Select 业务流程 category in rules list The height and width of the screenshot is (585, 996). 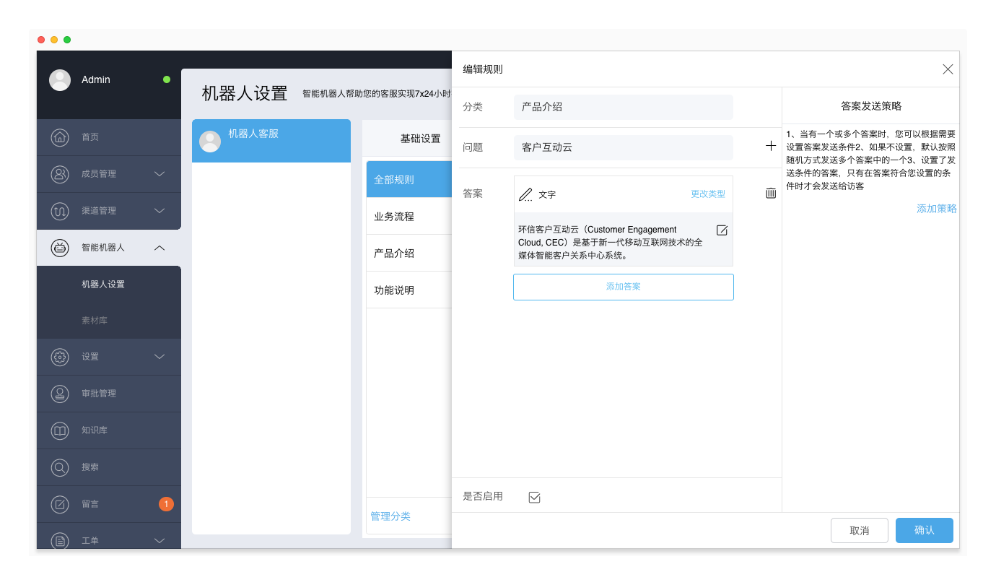click(x=394, y=217)
